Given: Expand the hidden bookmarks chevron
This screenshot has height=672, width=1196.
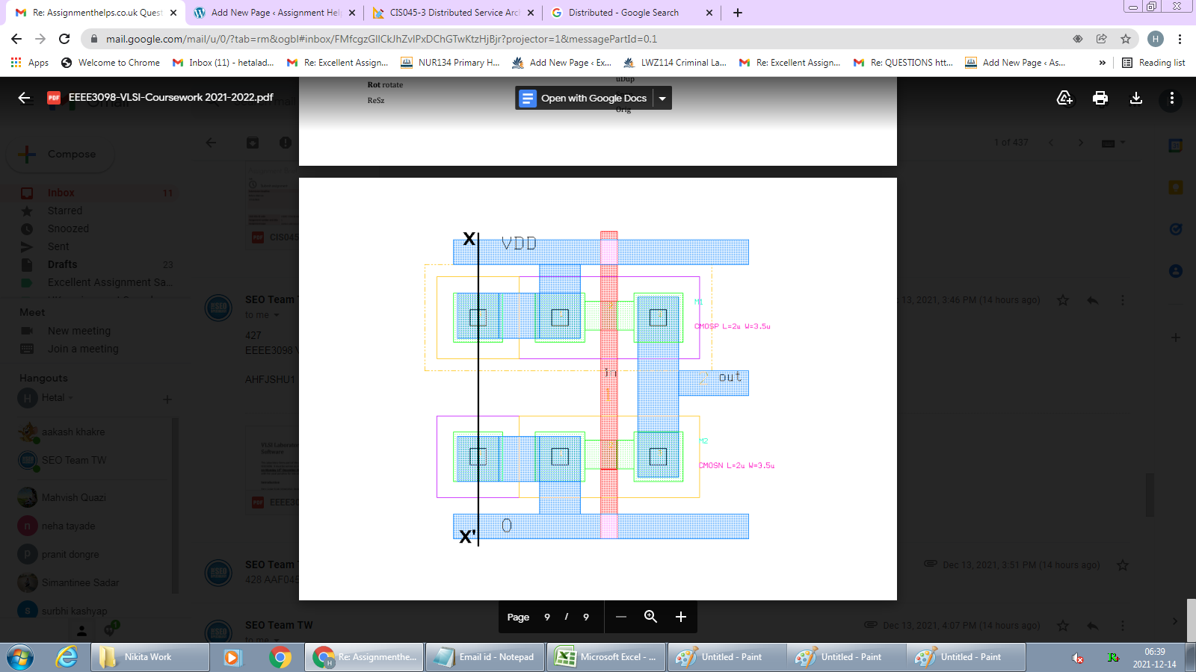Looking at the screenshot, I should click(1102, 63).
